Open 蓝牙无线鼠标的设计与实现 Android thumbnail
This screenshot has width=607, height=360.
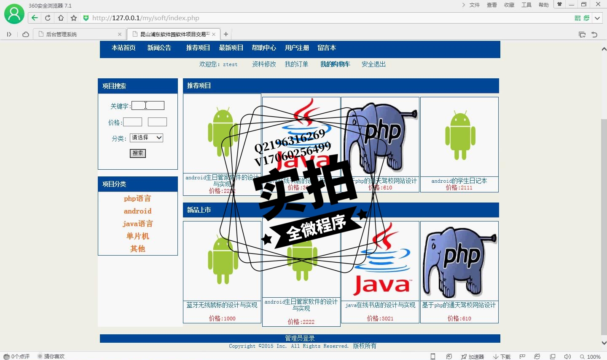222,261
